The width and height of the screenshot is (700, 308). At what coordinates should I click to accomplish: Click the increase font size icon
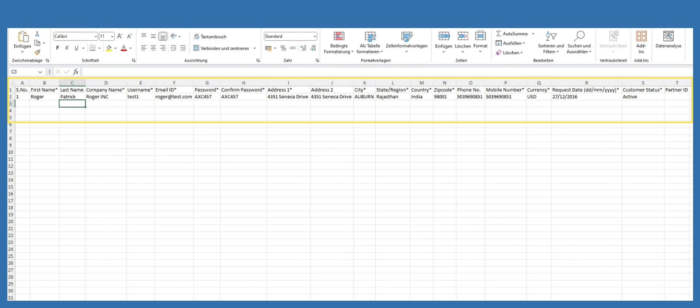(x=120, y=36)
